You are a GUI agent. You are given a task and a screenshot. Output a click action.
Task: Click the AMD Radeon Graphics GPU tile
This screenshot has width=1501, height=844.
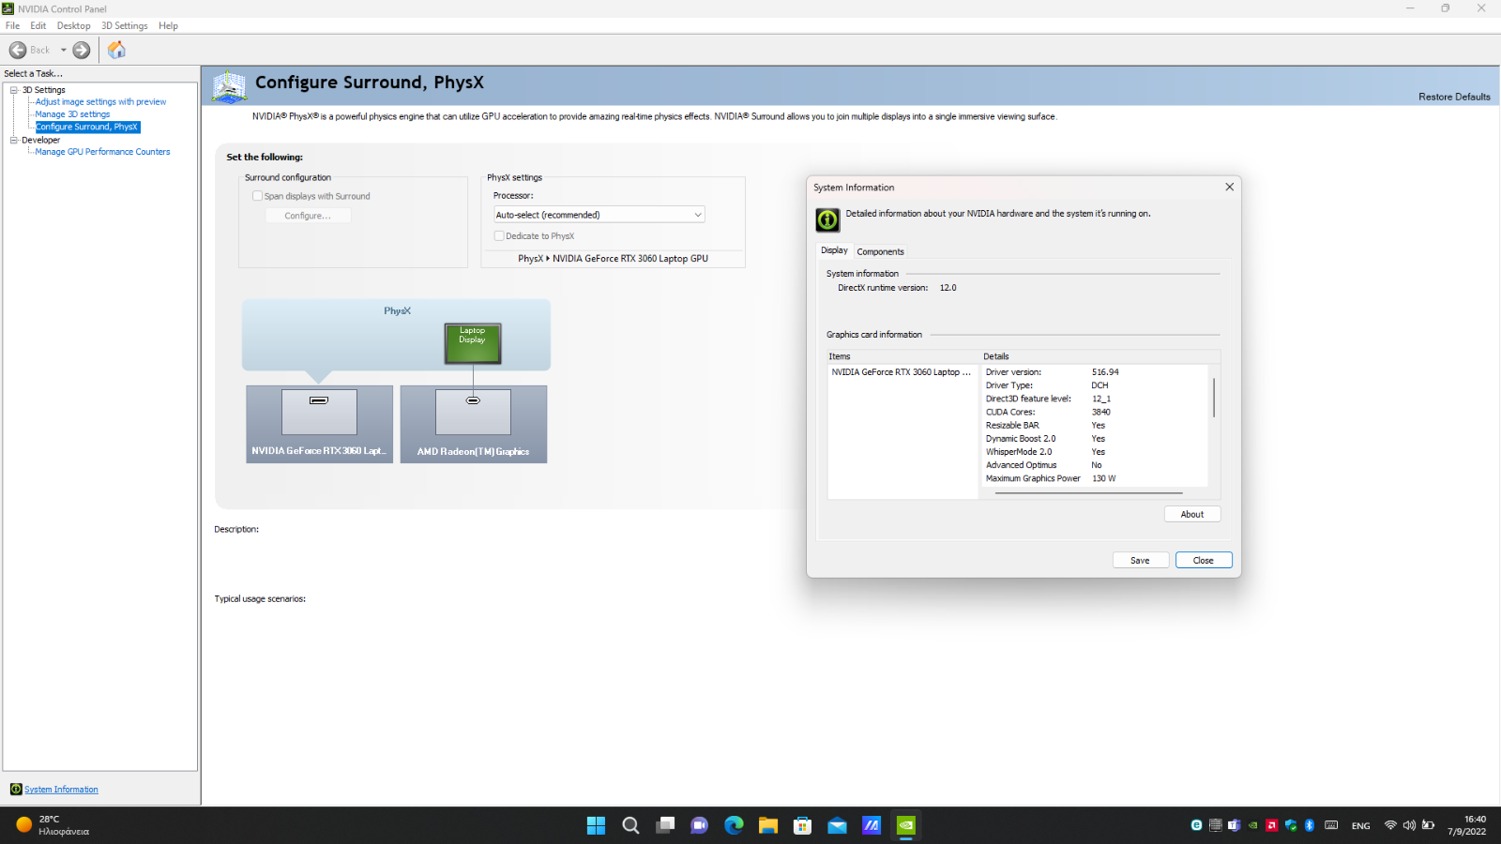[473, 424]
